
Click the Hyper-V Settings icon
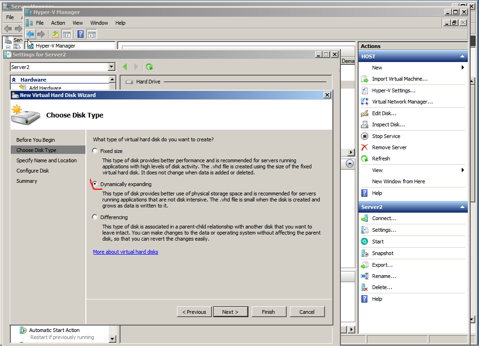pos(365,90)
